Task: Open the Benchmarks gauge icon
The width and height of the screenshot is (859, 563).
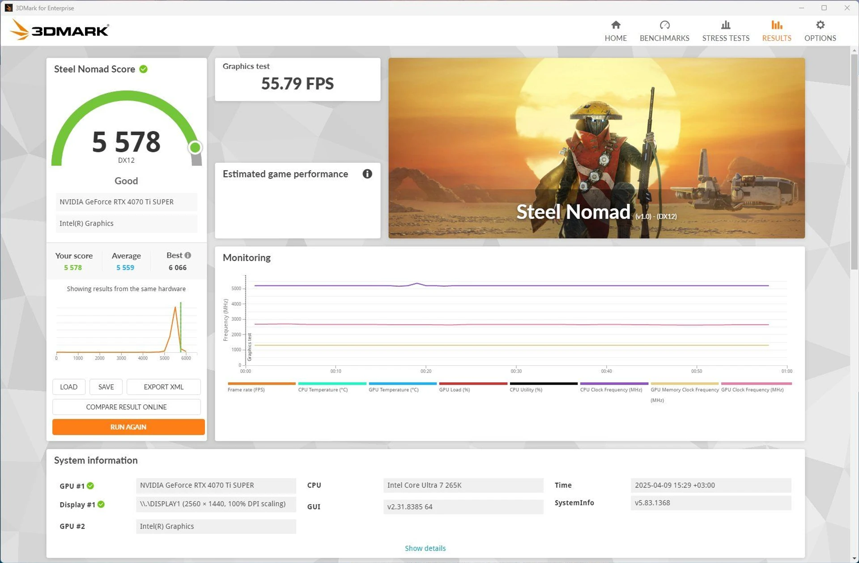Action: 664,25
